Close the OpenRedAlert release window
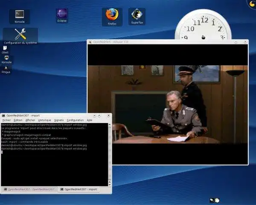The height and width of the screenshot is (205, 256). point(245,42)
